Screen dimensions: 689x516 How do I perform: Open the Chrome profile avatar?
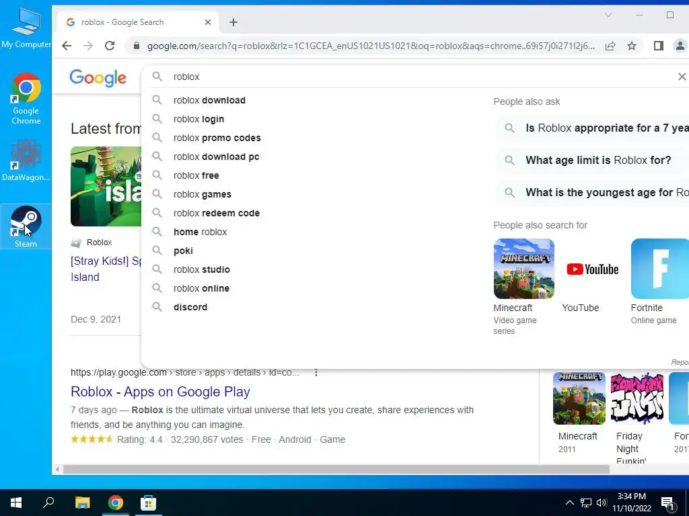point(680,46)
